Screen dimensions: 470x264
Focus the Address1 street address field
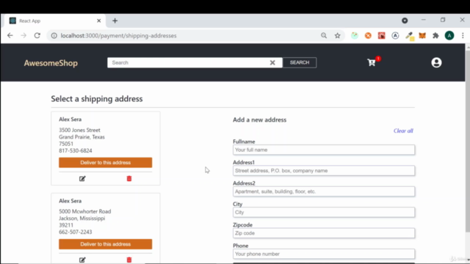(324, 171)
